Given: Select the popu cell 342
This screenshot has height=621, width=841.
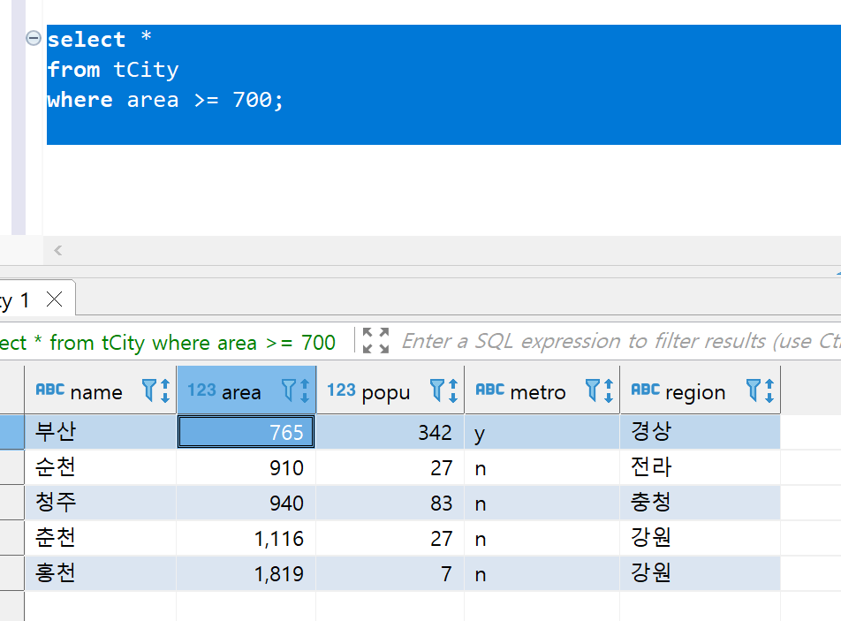Looking at the screenshot, I should click(390, 432).
